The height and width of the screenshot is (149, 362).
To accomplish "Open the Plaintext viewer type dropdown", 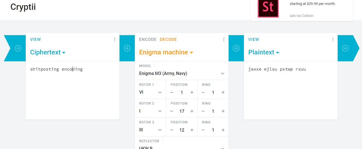I will 264,52.
